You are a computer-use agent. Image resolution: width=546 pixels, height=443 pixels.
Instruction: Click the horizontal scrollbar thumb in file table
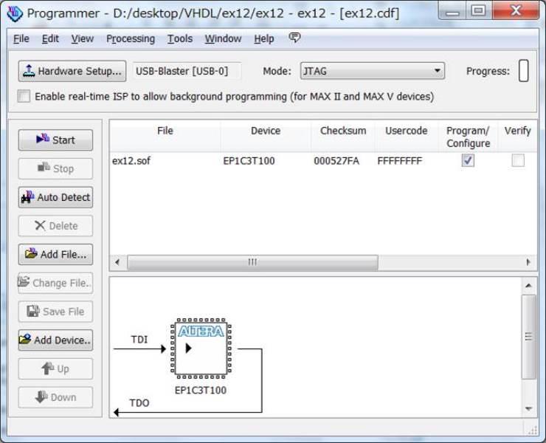point(252,262)
